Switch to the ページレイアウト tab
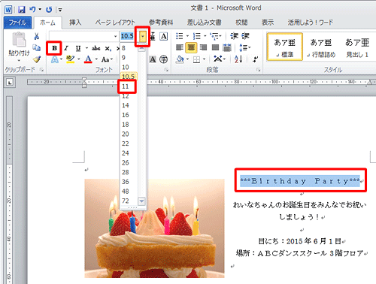This screenshot has height=284, width=376. 115,23
